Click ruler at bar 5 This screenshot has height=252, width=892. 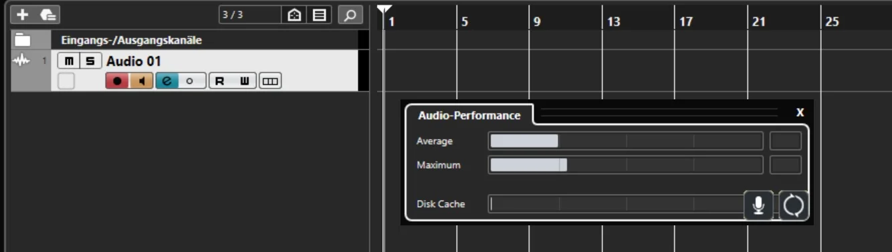pos(465,22)
